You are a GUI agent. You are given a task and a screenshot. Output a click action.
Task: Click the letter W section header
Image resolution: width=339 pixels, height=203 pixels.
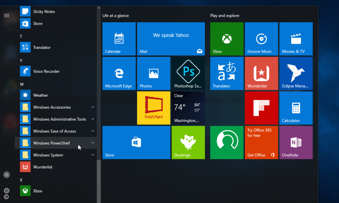coord(22,84)
